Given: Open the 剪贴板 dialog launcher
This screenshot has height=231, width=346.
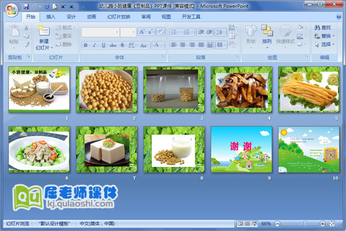Looking at the screenshot, I should 29,57.
